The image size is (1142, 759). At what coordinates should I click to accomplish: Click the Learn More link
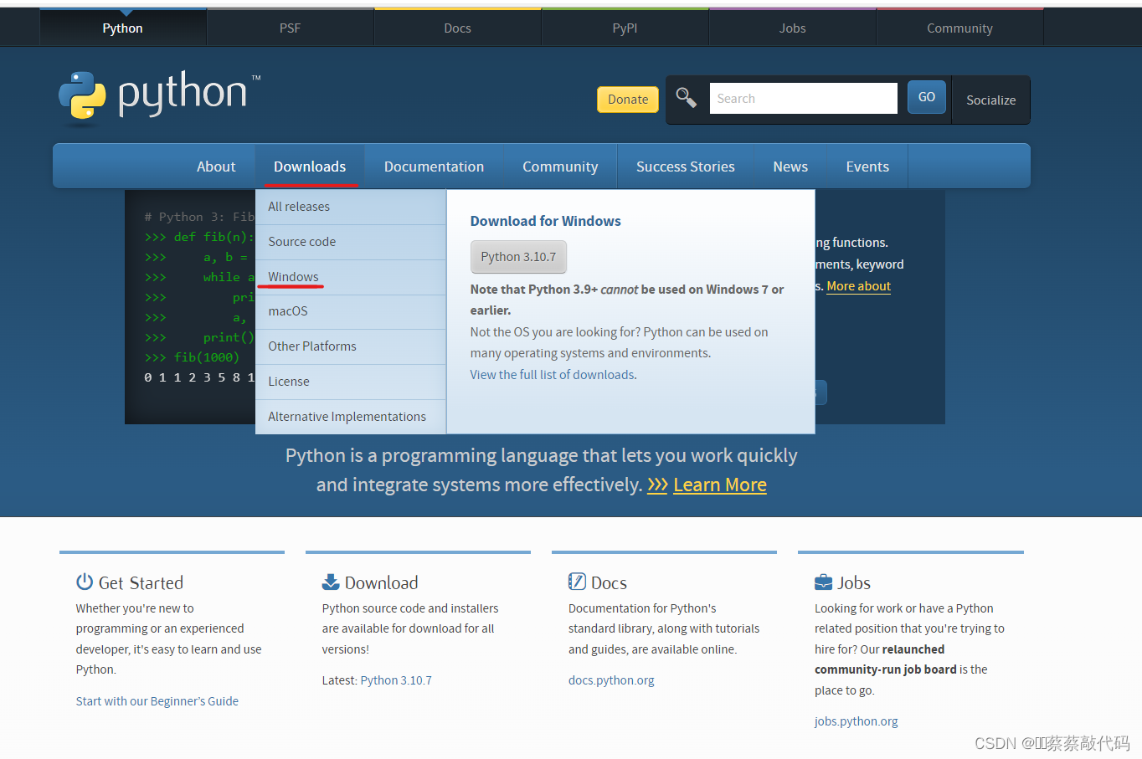[720, 485]
